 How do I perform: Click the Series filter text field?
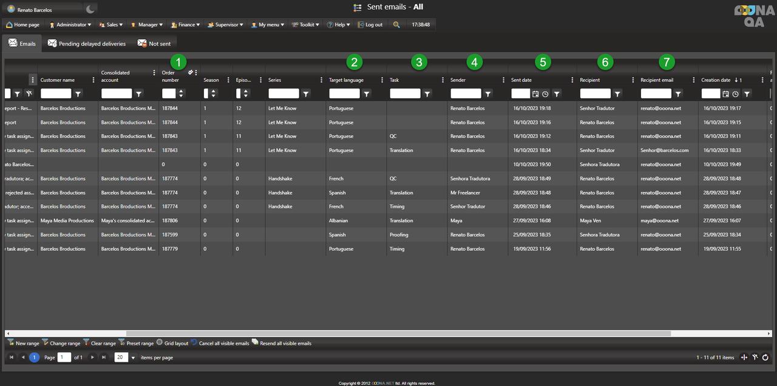tap(283, 94)
